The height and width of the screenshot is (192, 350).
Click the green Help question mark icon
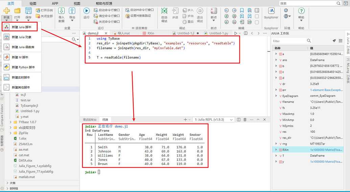pyautogui.click(x=301, y=11)
